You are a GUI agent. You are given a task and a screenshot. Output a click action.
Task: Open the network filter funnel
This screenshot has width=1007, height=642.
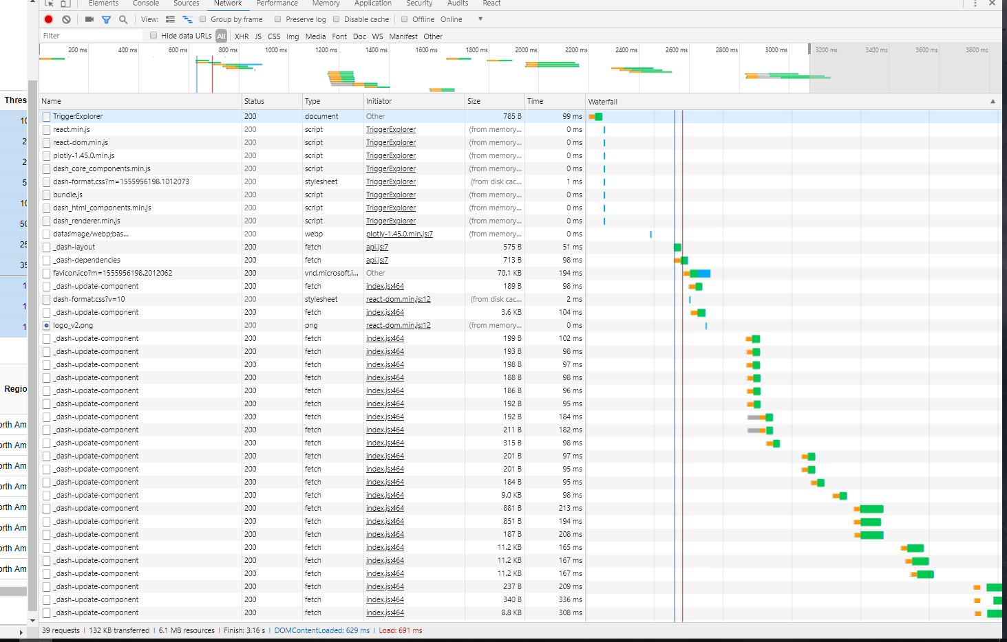click(x=105, y=19)
